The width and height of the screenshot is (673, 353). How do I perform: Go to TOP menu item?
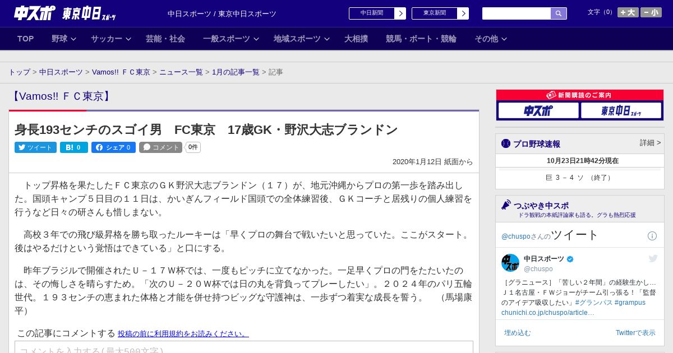pos(26,39)
